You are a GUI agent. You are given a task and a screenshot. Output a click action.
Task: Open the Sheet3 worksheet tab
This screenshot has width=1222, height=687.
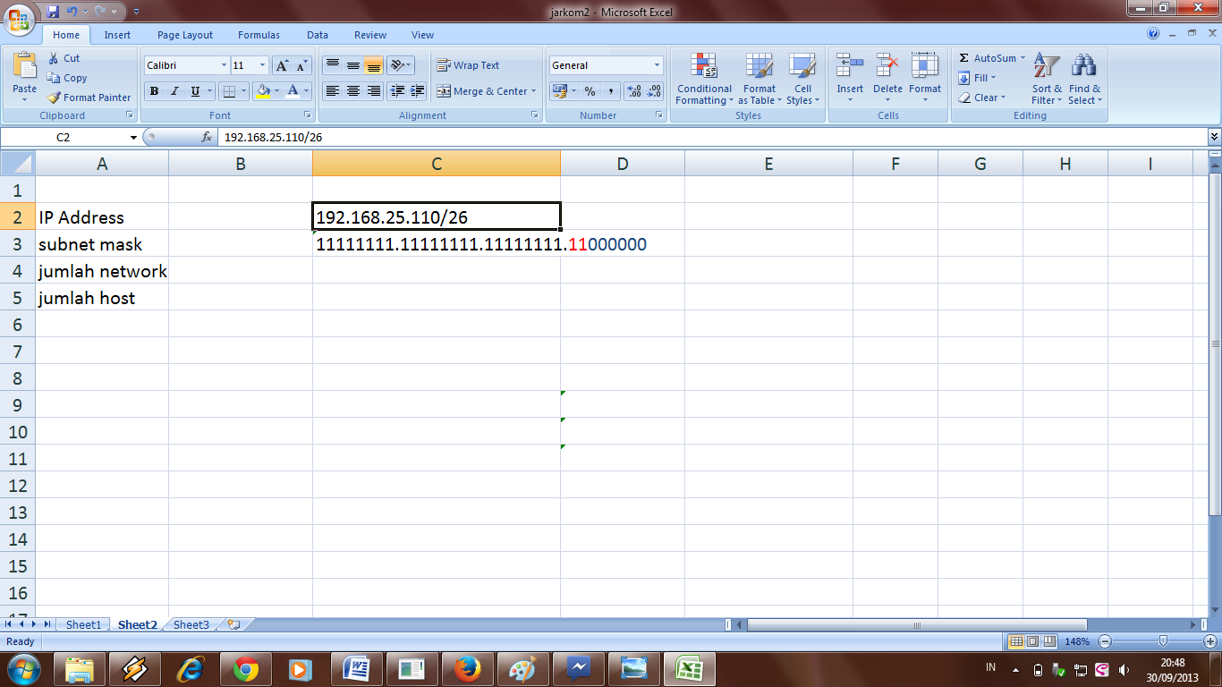(190, 624)
